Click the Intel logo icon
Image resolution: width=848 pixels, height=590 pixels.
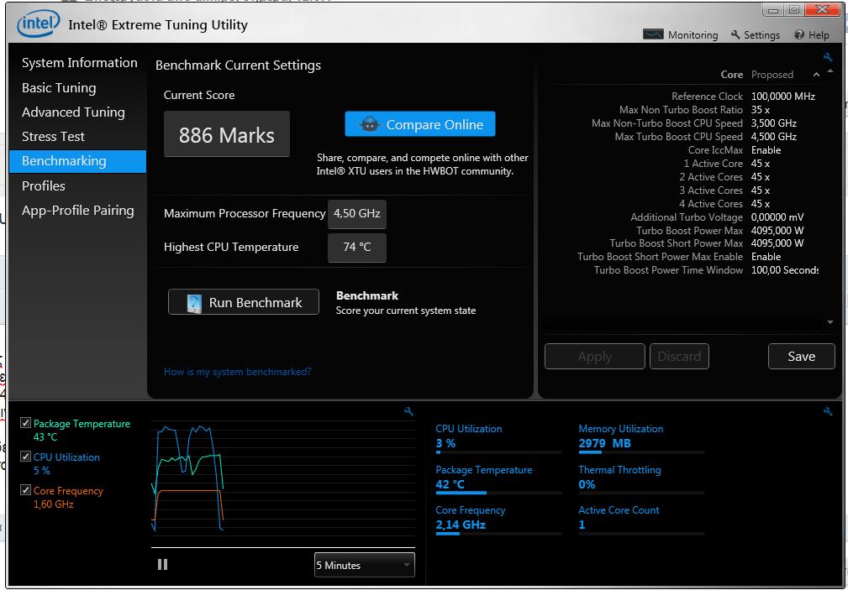39,24
